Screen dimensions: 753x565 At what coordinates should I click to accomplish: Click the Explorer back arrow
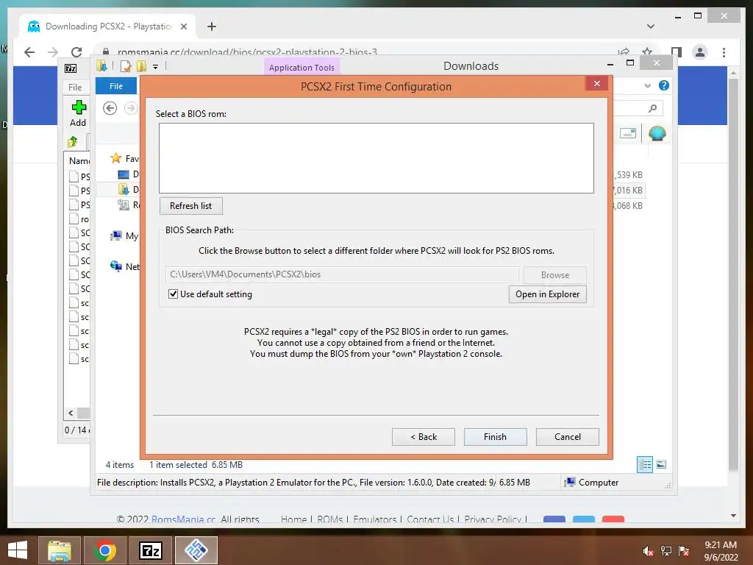tap(110, 108)
